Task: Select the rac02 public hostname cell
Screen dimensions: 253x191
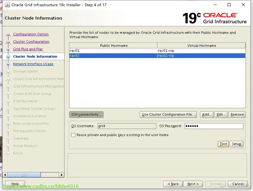Action: tap(113, 56)
